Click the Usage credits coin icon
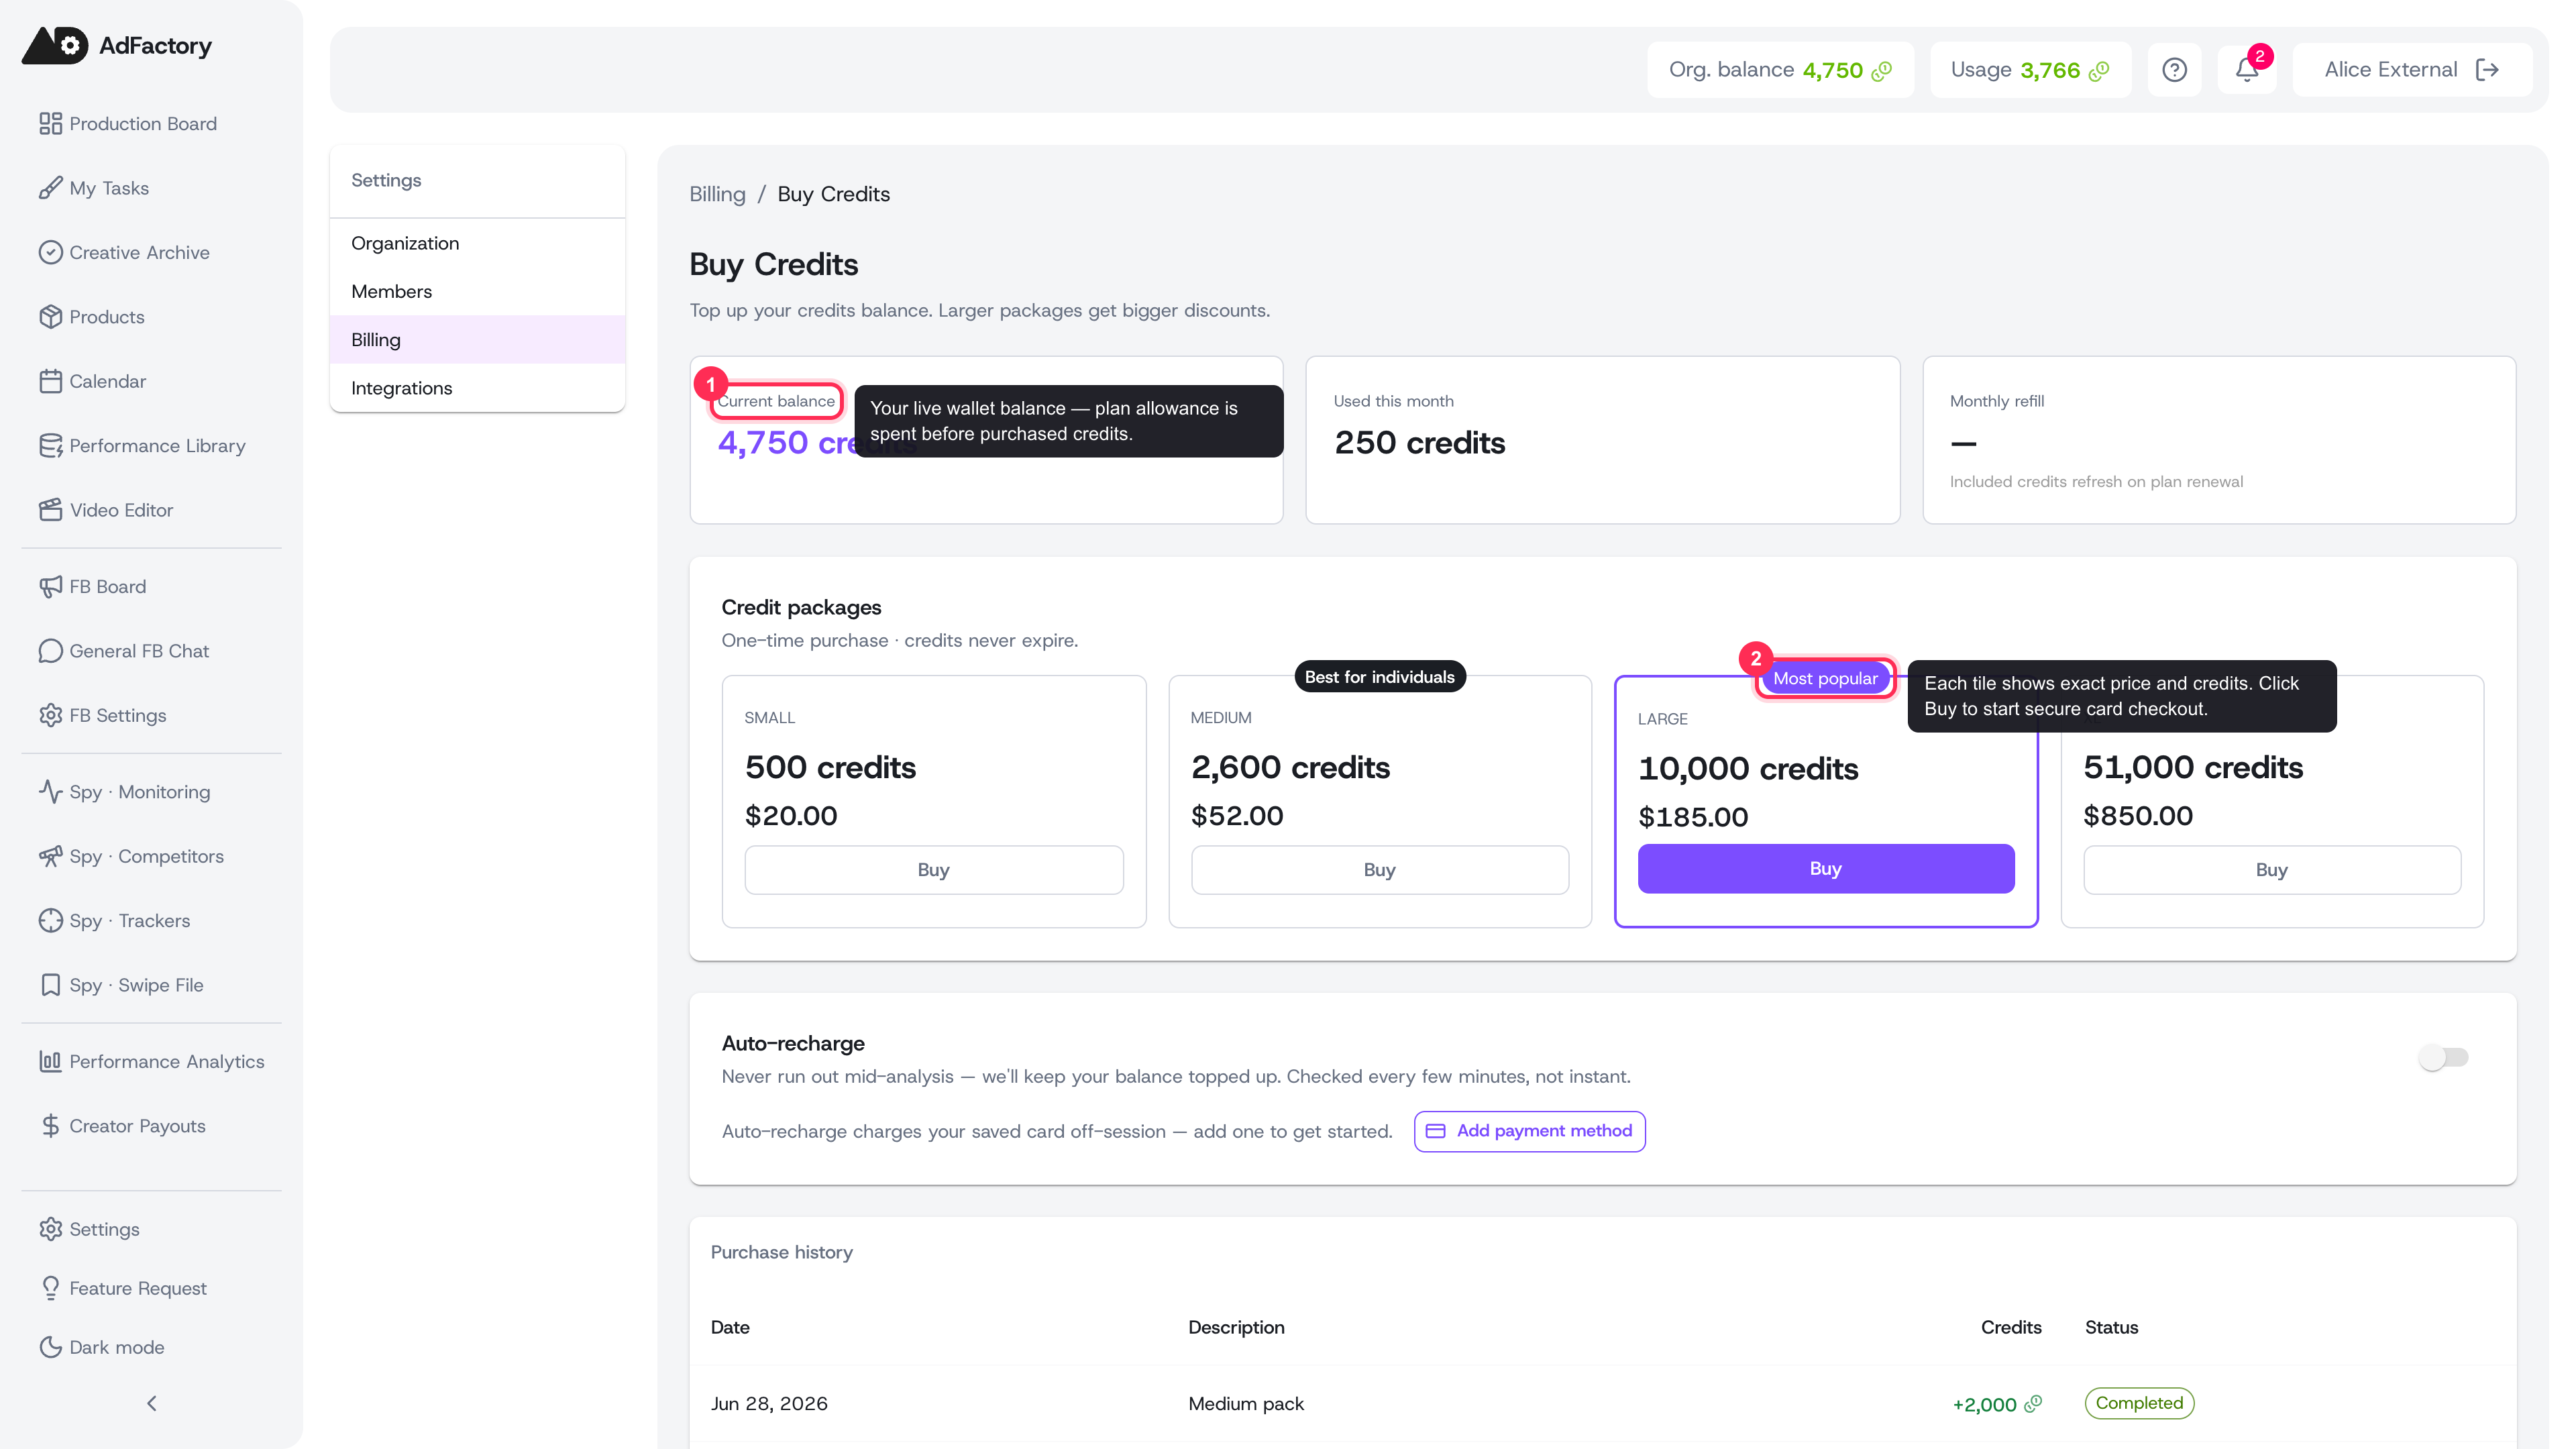 click(2099, 71)
